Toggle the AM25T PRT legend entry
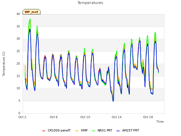181x136 pixels. [x=128, y=130]
